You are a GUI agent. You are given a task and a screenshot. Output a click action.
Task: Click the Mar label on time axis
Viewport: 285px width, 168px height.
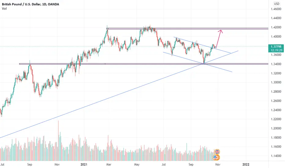pyautogui.click(x=109, y=164)
